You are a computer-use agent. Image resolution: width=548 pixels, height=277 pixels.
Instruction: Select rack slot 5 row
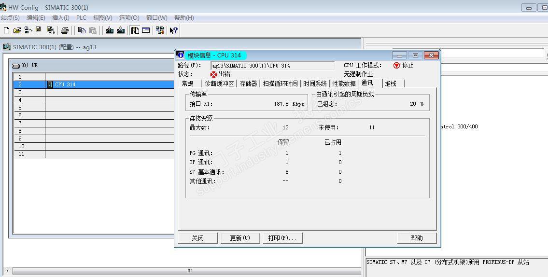coord(94,108)
